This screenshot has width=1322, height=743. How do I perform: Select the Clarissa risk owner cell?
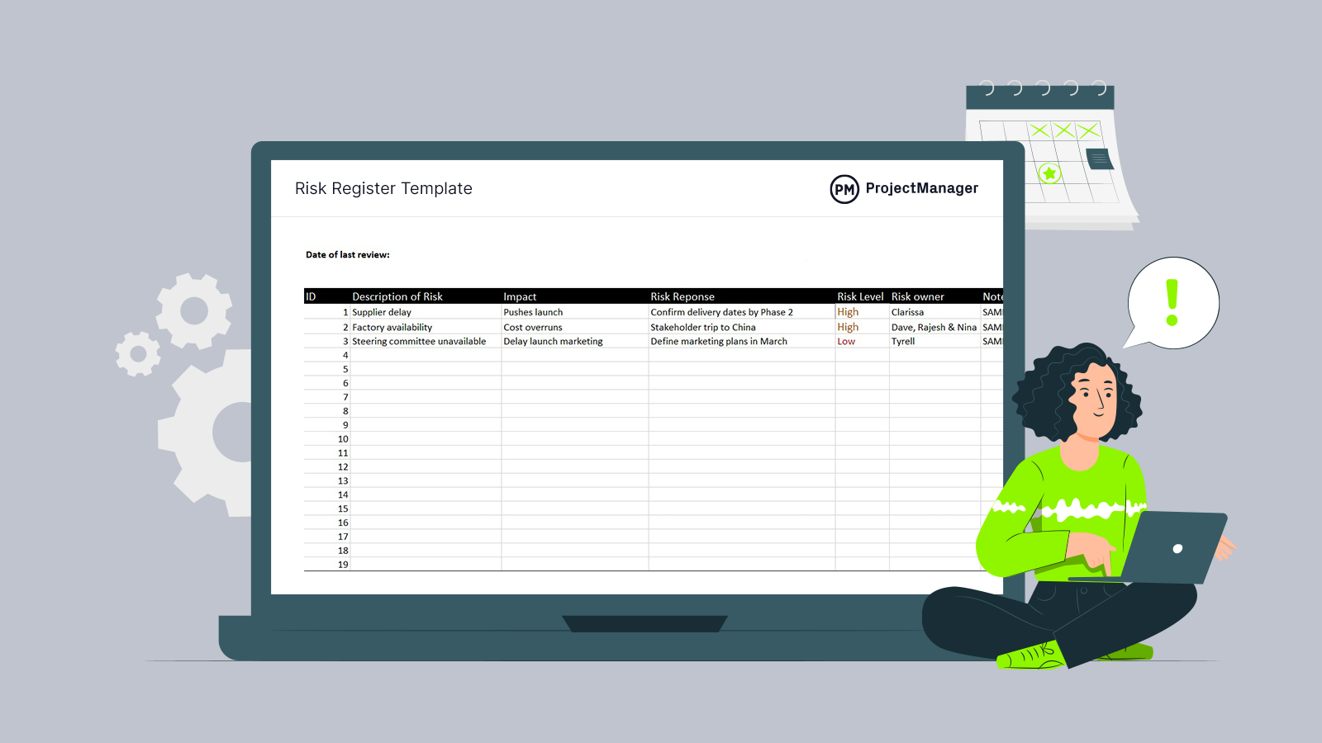tap(907, 312)
